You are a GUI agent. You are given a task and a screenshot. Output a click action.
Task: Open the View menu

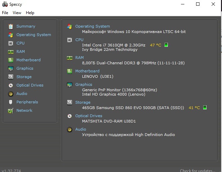pos(17,13)
